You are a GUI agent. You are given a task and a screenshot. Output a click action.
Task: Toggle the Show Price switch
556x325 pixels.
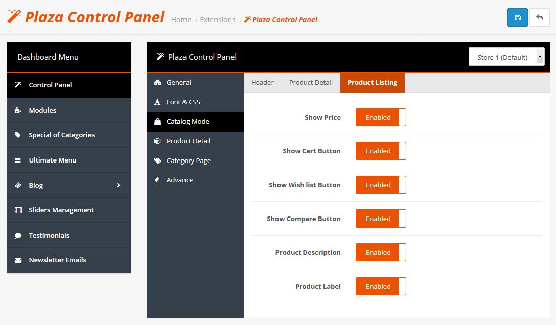point(381,117)
